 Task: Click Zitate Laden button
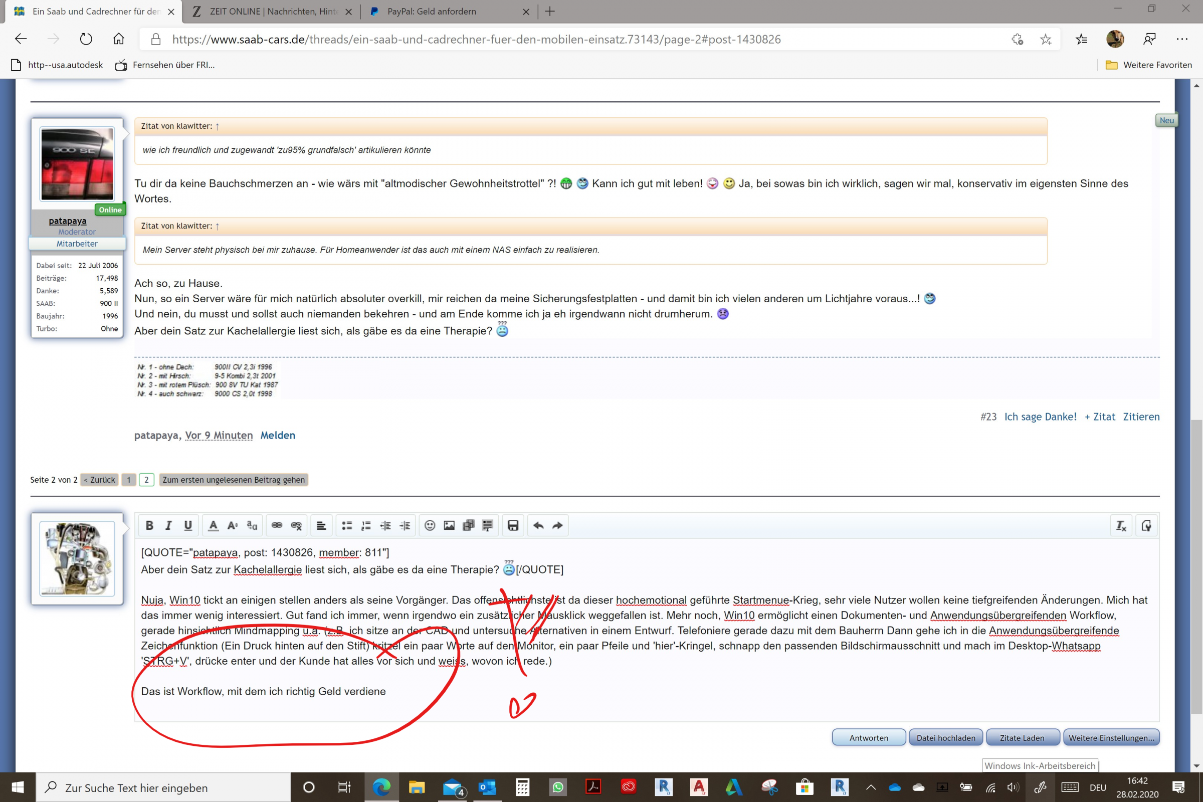1022,737
